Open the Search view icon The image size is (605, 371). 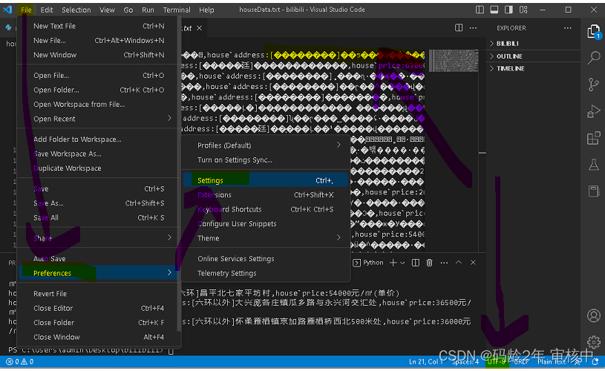(x=593, y=58)
